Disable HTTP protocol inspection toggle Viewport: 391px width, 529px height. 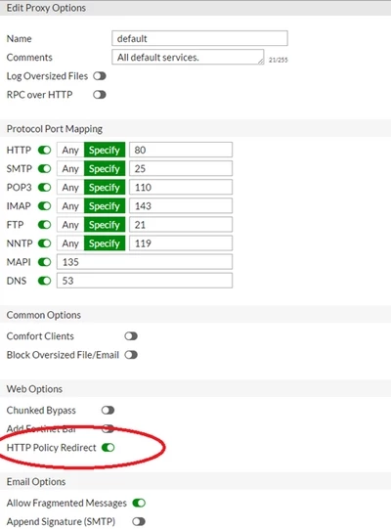(45, 151)
